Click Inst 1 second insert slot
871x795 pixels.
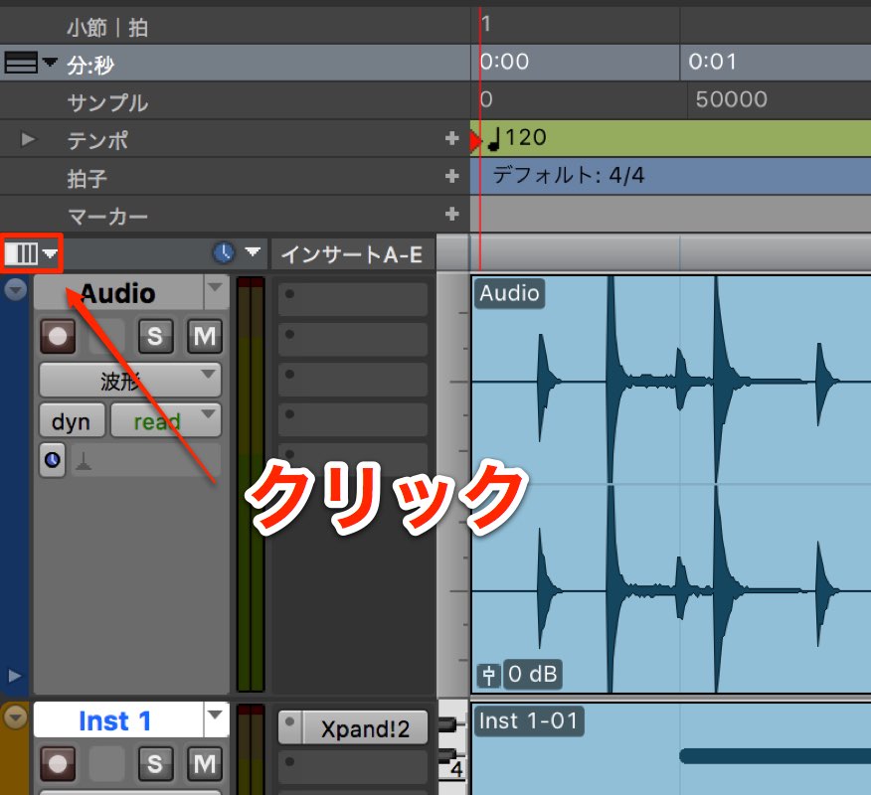(x=353, y=766)
